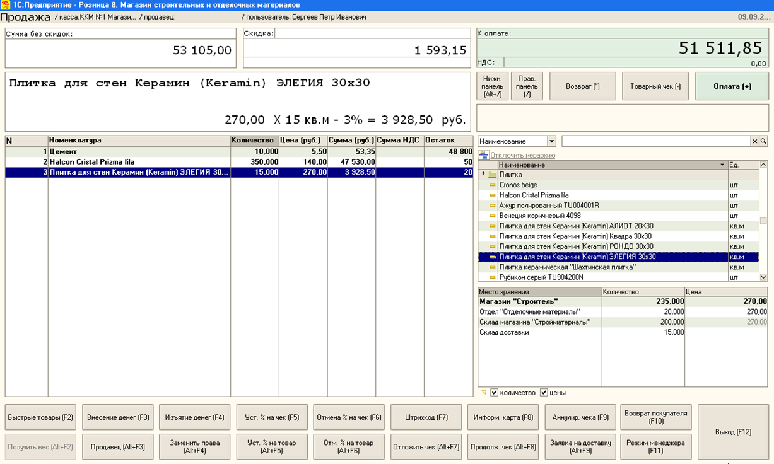Click the Штрихкод (F7) button
The height and width of the screenshot is (464, 774).
tap(426, 417)
